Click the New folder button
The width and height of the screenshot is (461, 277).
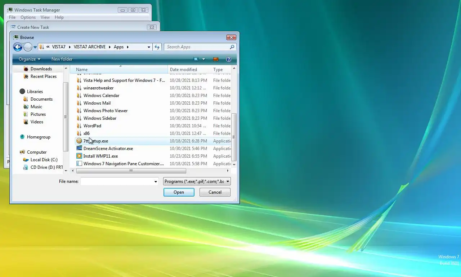point(62,59)
